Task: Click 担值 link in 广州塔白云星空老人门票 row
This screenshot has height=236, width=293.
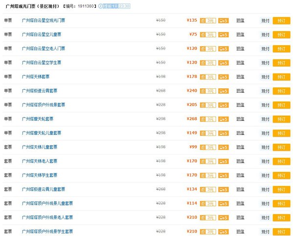Action: [x=240, y=49]
